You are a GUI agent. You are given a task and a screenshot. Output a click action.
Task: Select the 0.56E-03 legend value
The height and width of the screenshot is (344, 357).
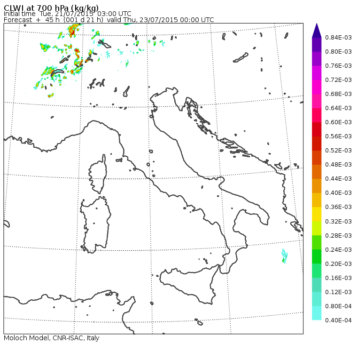[338, 136]
